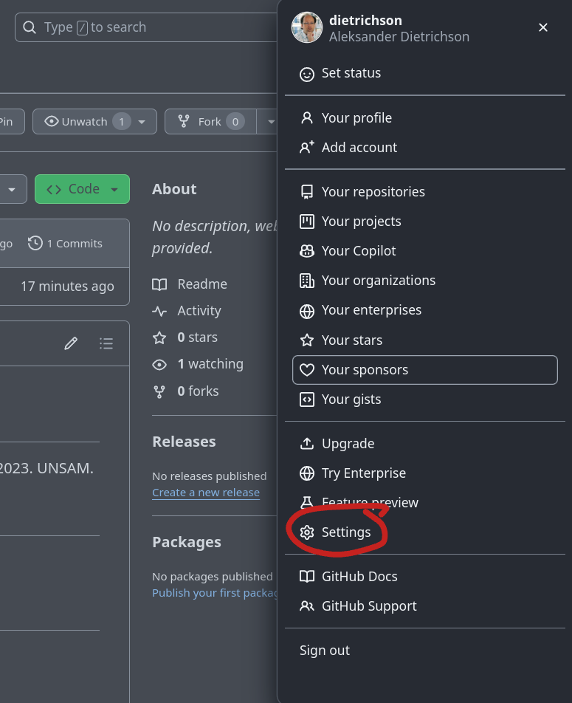Expand the Unwatch notifications dropdown arrow
This screenshot has width=572, height=703.
coord(142,122)
